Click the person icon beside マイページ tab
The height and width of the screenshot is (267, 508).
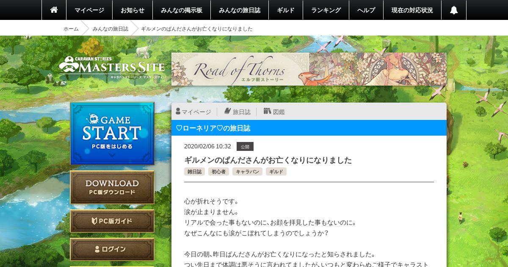click(x=178, y=111)
